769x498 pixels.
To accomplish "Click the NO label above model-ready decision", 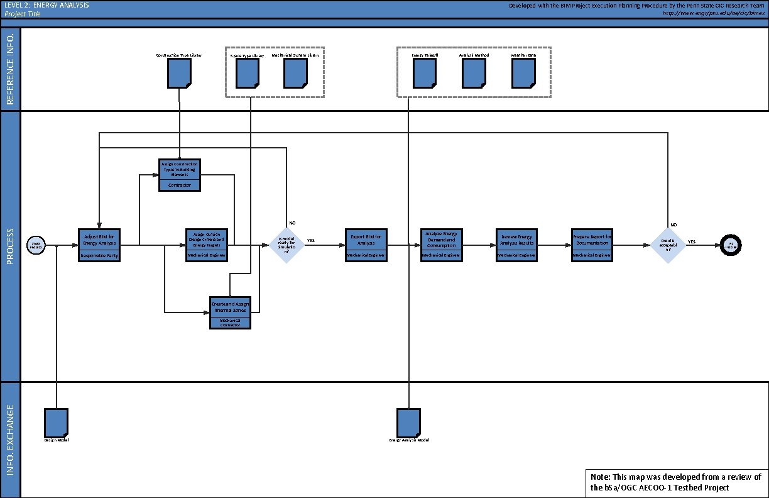I will pos(292,223).
